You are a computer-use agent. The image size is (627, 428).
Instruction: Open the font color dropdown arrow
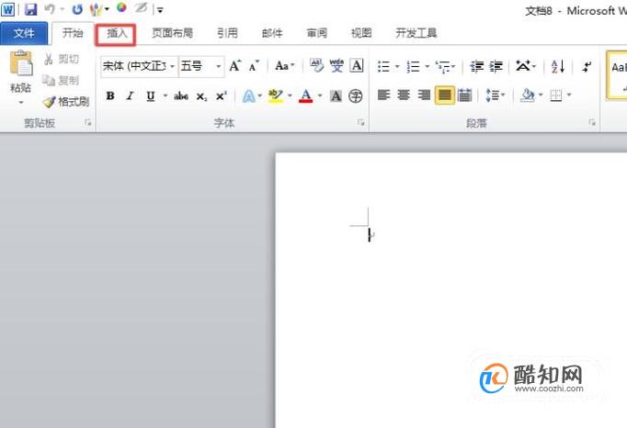tap(320, 96)
